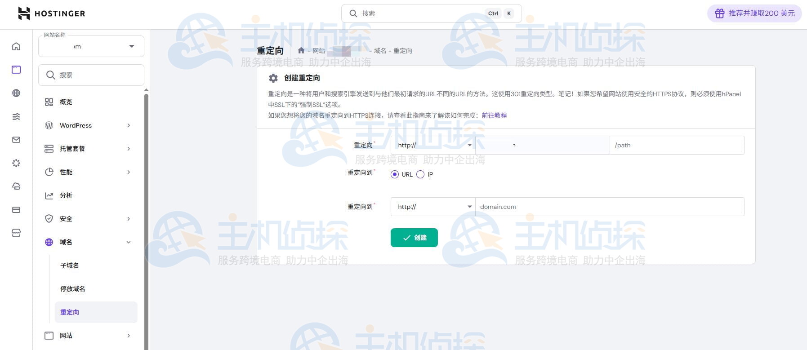Open the websites window icon in left rail

[16, 70]
